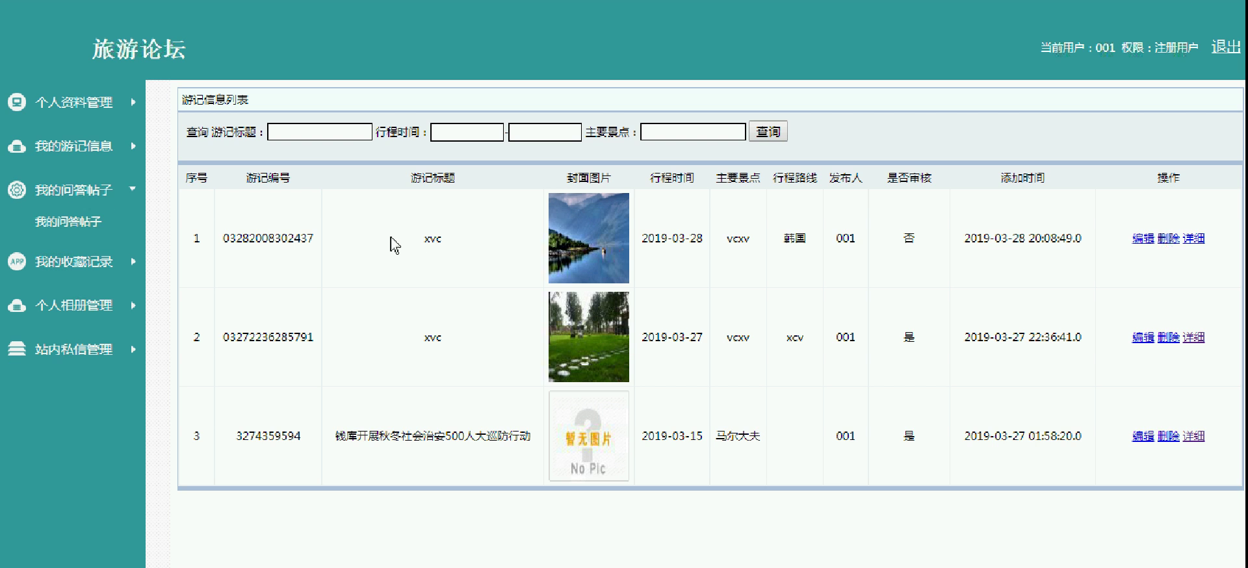Focus the 游记标题 search field
Viewport: 1248px width, 568px height.
pos(320,132)
